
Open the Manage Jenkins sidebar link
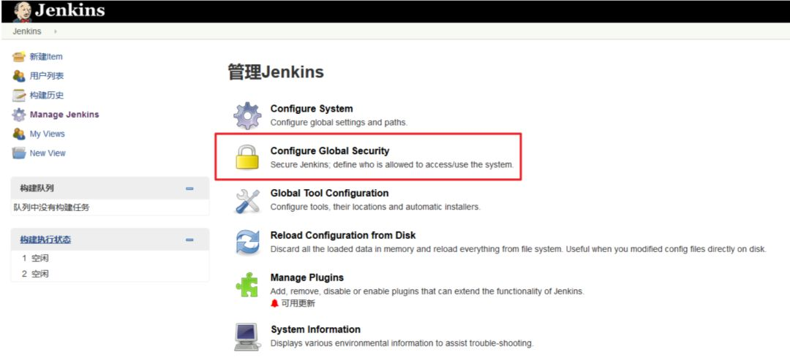64,115
